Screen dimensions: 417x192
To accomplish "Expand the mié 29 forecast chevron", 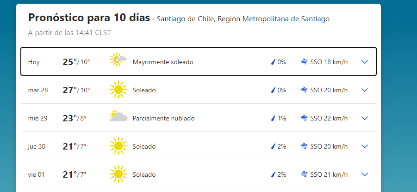I will tap(364, 118).
